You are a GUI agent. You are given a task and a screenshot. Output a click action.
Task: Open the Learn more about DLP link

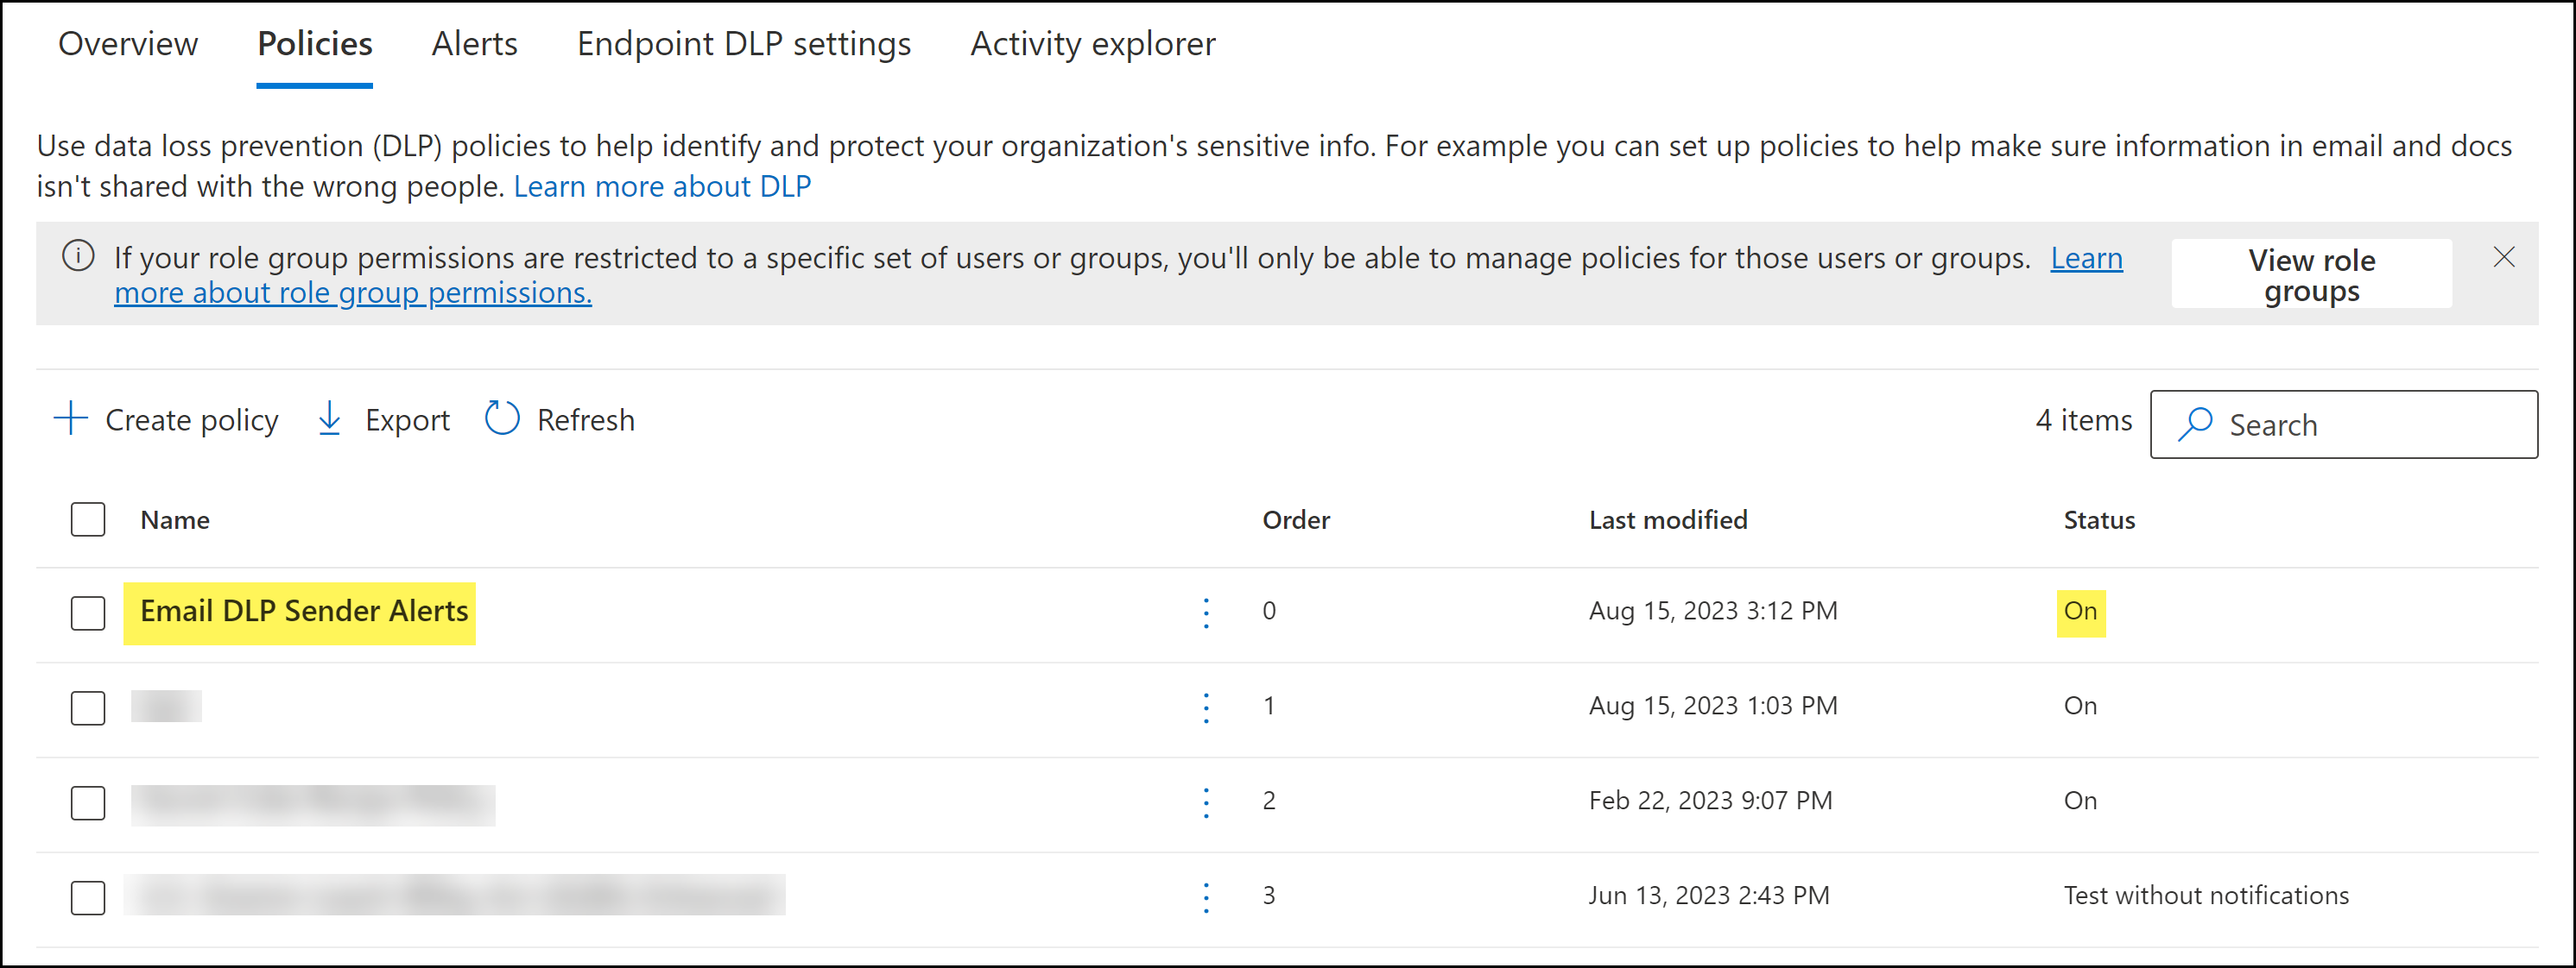pos(662,187)
